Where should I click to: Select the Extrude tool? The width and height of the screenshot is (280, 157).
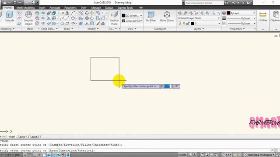[10, 17]
